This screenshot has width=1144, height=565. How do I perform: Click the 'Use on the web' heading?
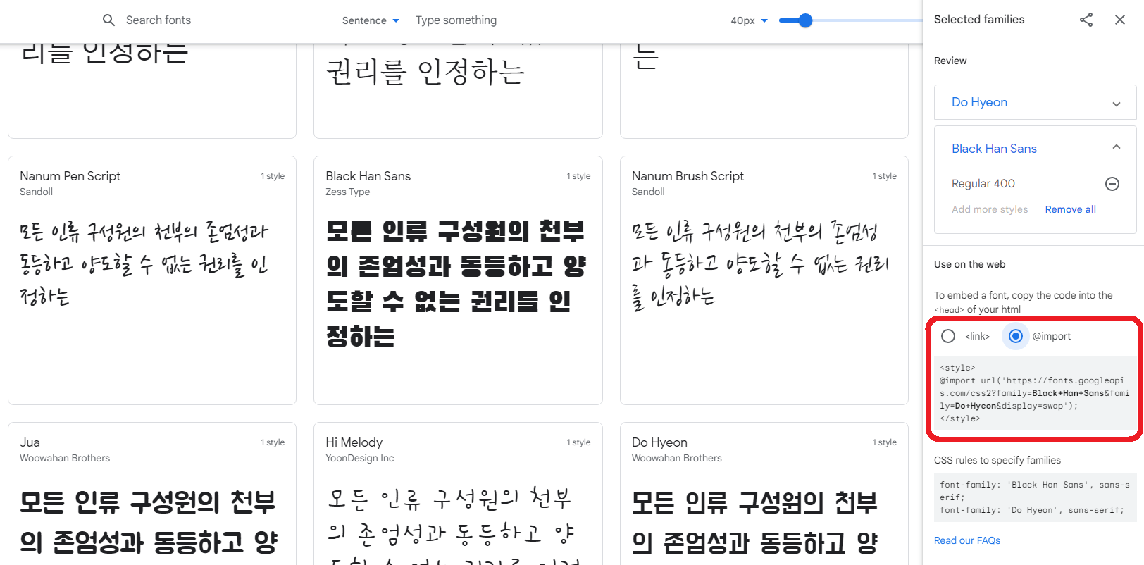969,264
